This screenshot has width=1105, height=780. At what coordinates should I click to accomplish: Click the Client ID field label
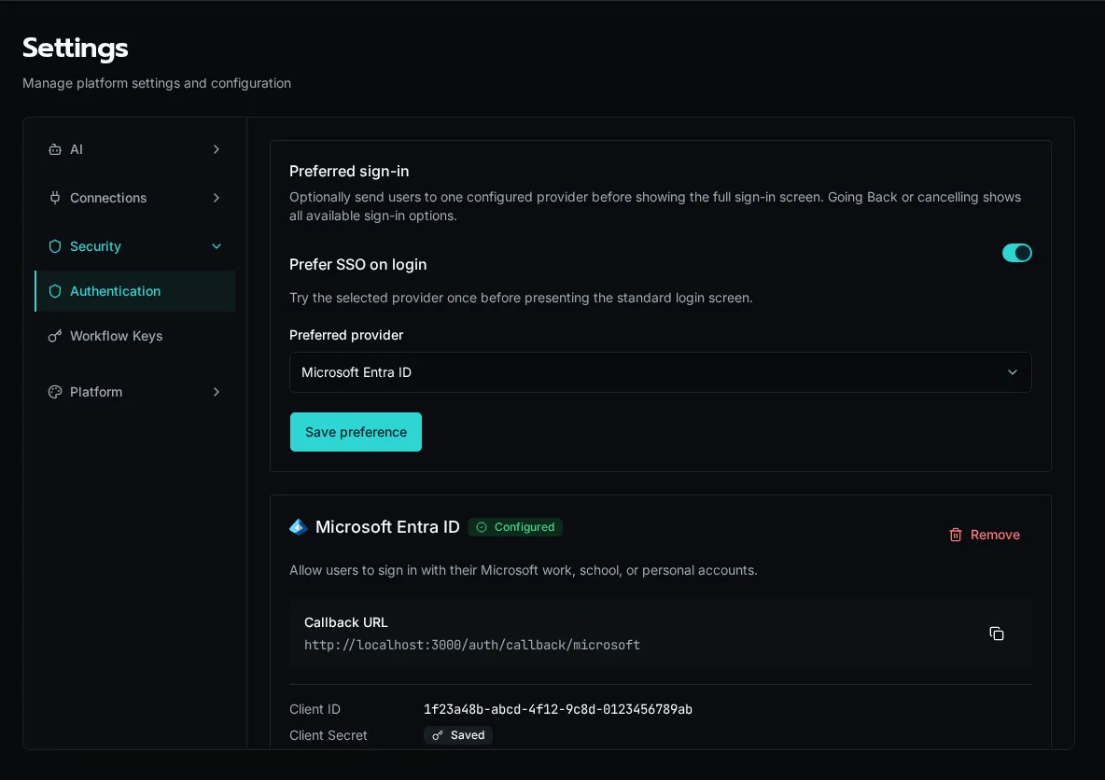tap(315, 709)
